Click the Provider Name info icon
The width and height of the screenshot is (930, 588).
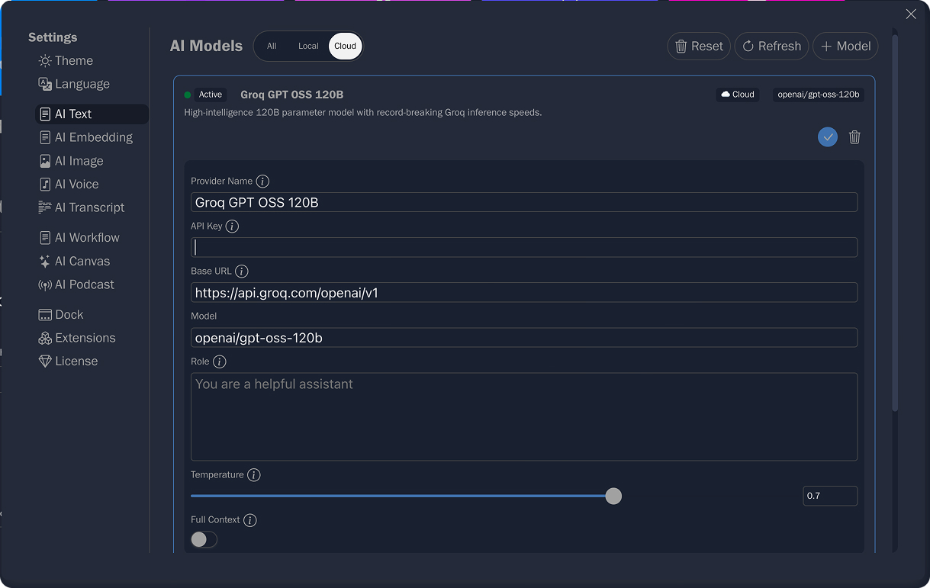coord(262,182)
